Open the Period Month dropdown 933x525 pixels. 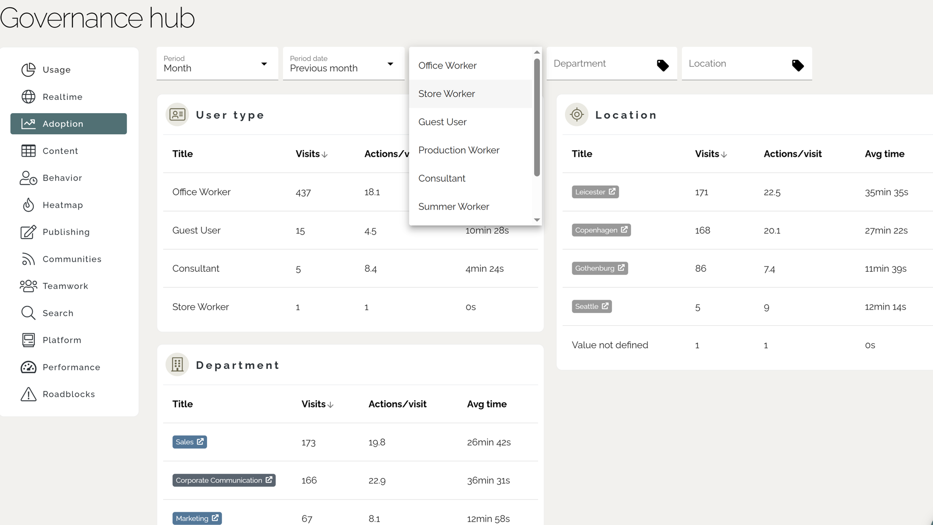click(x=217, y=64)
